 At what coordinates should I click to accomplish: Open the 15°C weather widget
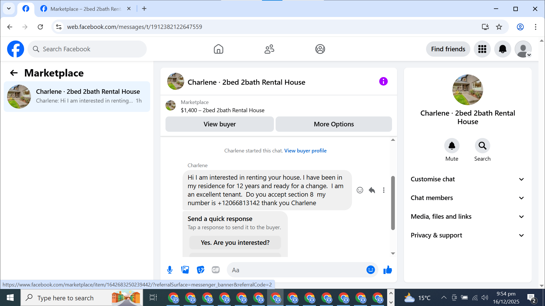point(417,297)
